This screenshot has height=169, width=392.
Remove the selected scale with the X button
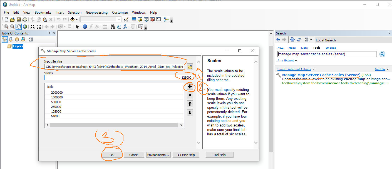[190, 95]
